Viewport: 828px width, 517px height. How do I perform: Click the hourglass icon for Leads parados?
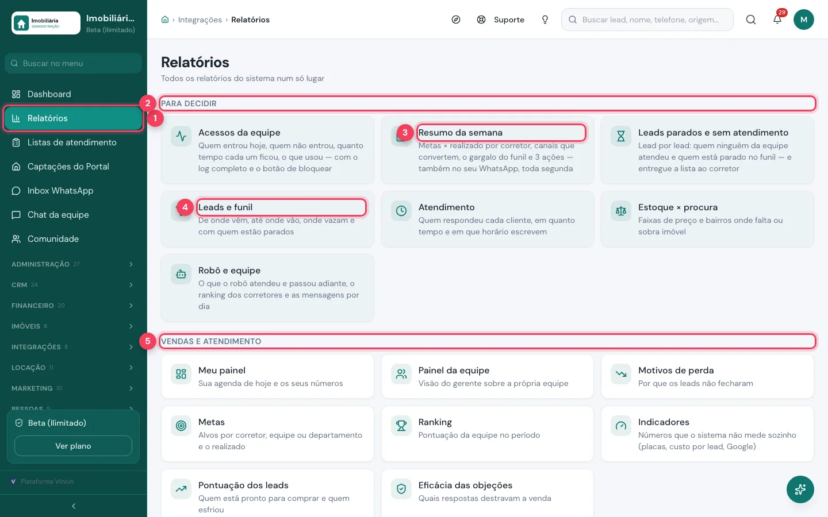point(621,137)
